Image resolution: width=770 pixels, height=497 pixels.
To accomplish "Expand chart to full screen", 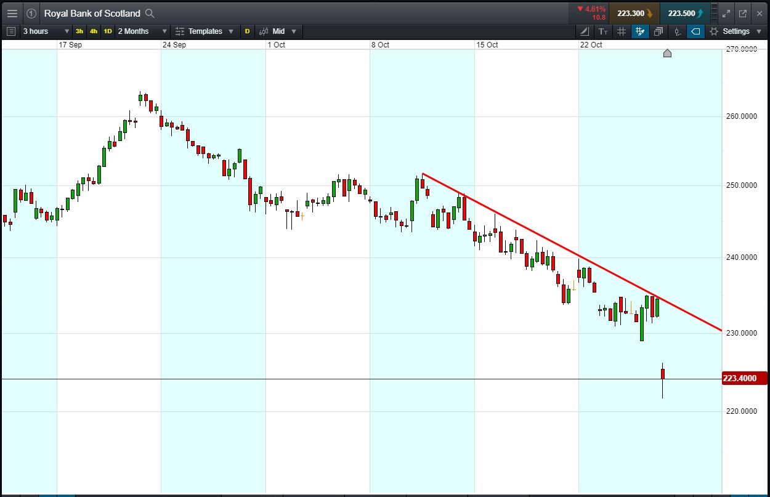I will pos(726,13).
